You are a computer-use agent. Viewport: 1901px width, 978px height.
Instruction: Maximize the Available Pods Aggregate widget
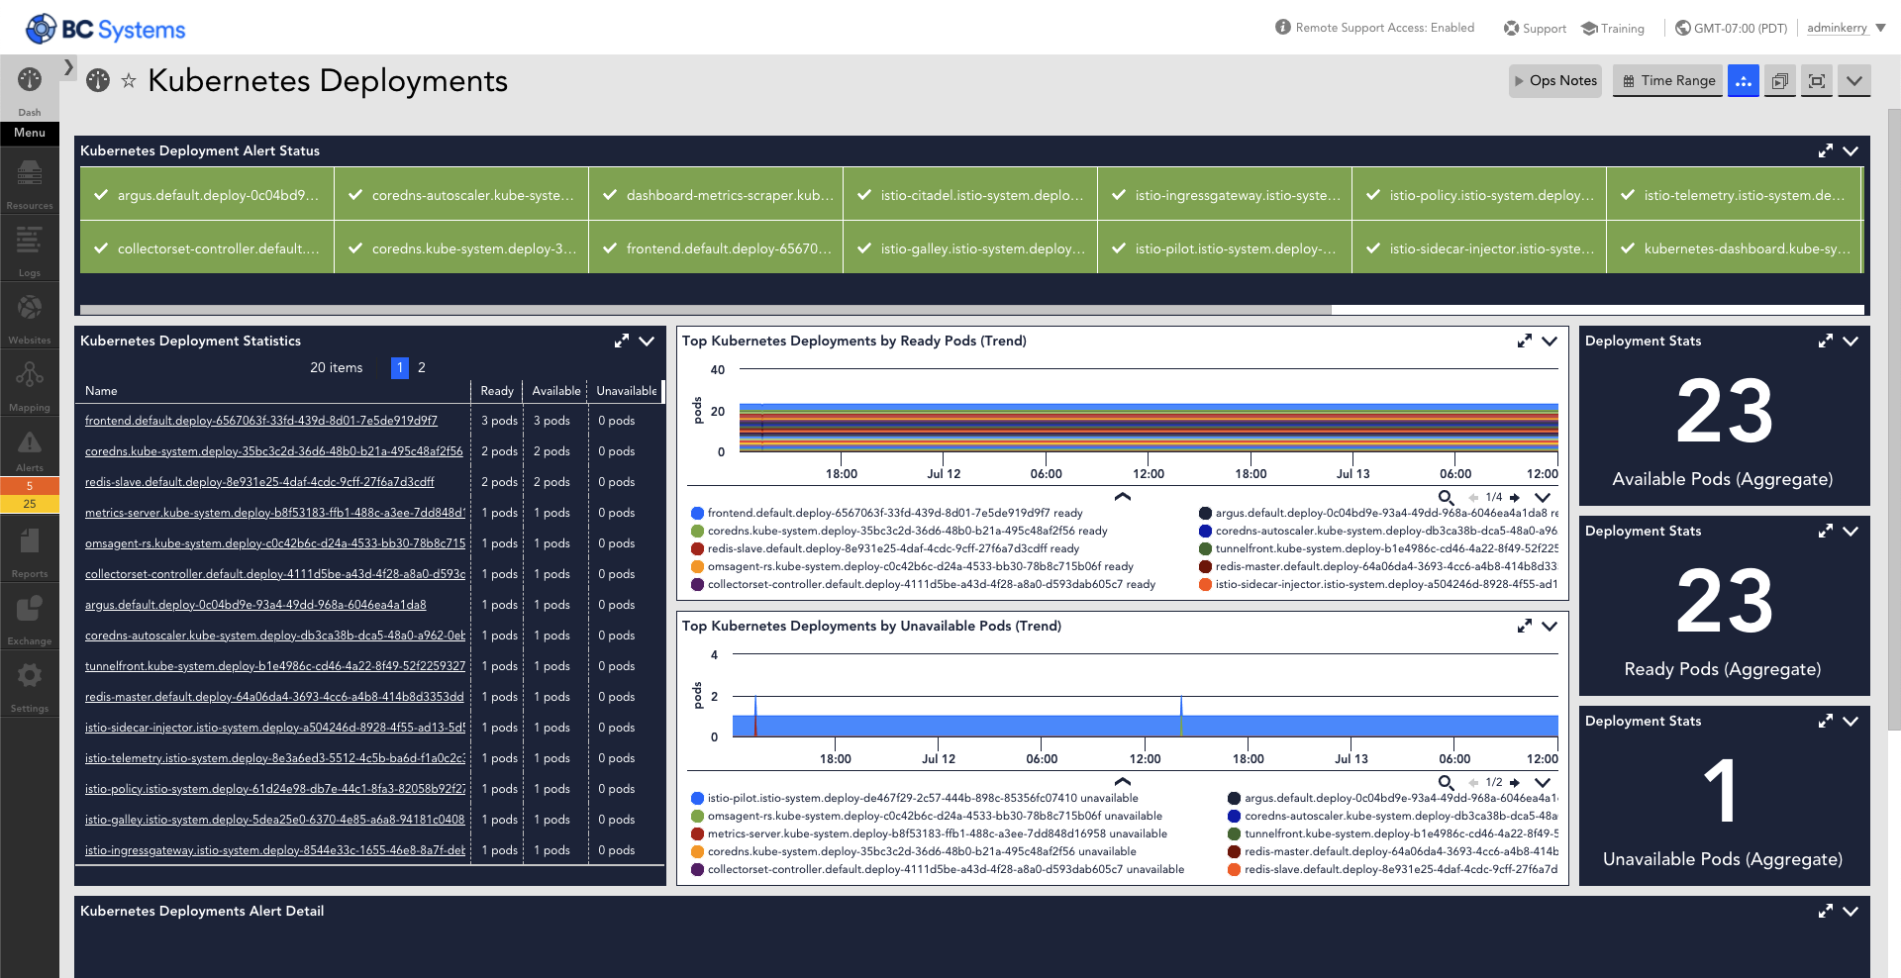click(1826, 341)
